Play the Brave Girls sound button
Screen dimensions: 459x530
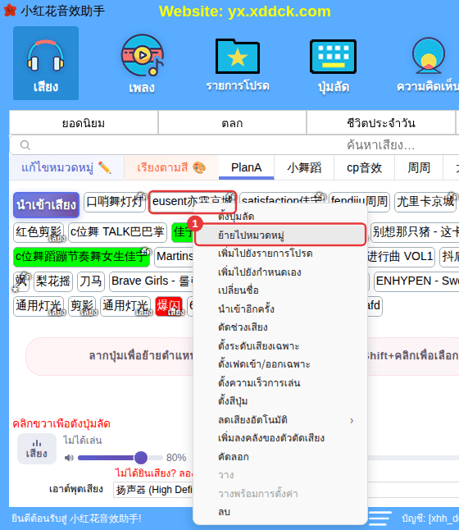click(x=152, y=281)
